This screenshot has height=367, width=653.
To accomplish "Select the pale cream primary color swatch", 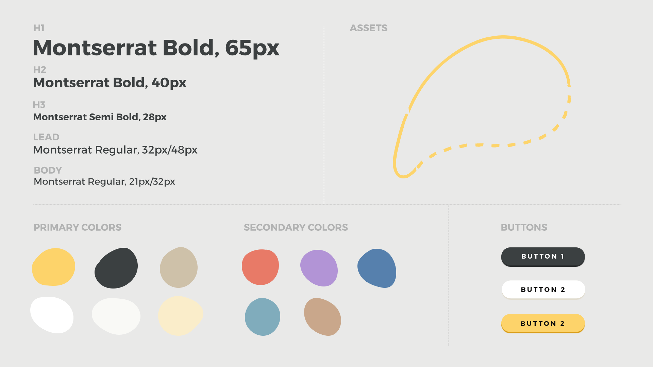I will 181,316.
